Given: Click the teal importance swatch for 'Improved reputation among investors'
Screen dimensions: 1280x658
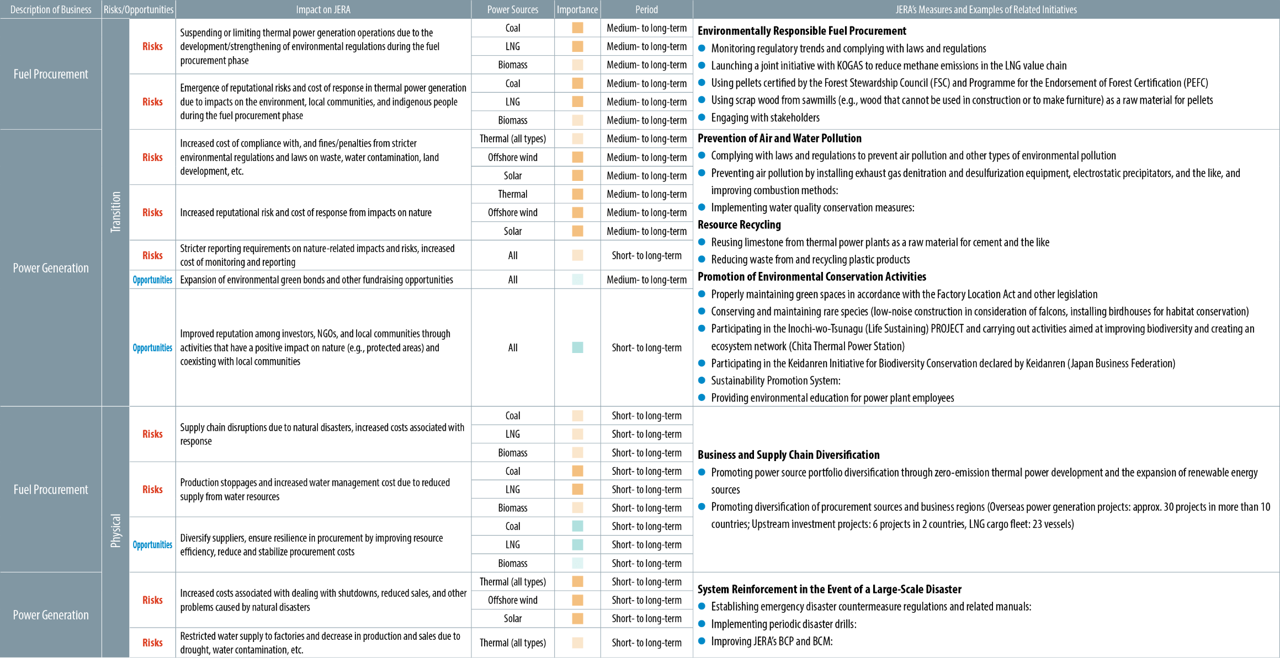Looking at the screenshot, I should tap(577, 347).
